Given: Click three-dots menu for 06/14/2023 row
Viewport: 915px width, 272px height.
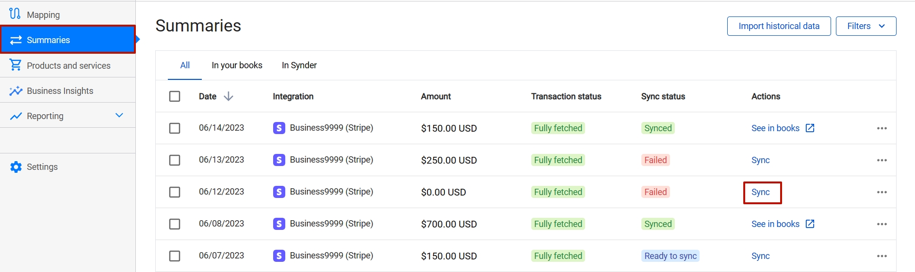Looking at the screenshot, I should (x=882, y=128).
